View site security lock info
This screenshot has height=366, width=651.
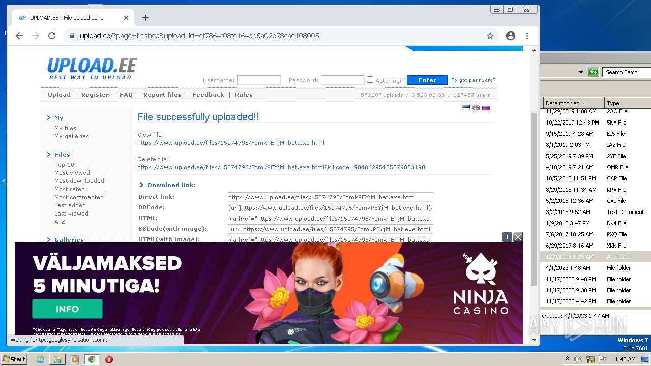[x=72, y=36]
